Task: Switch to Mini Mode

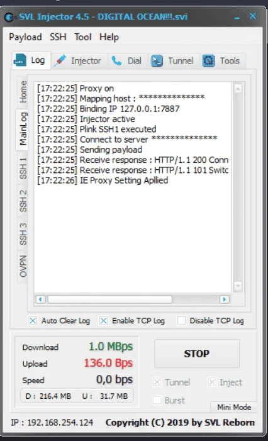Action: click(233, 407)
